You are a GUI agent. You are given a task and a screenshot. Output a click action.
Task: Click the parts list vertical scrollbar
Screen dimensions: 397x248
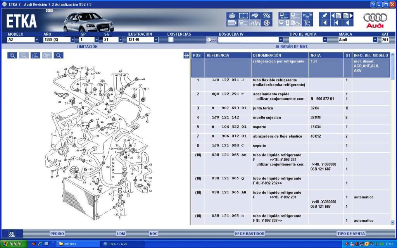(x=392, y=139)
